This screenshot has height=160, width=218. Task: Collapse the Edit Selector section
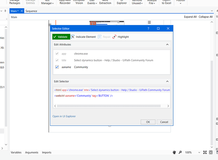click(167, 82)
